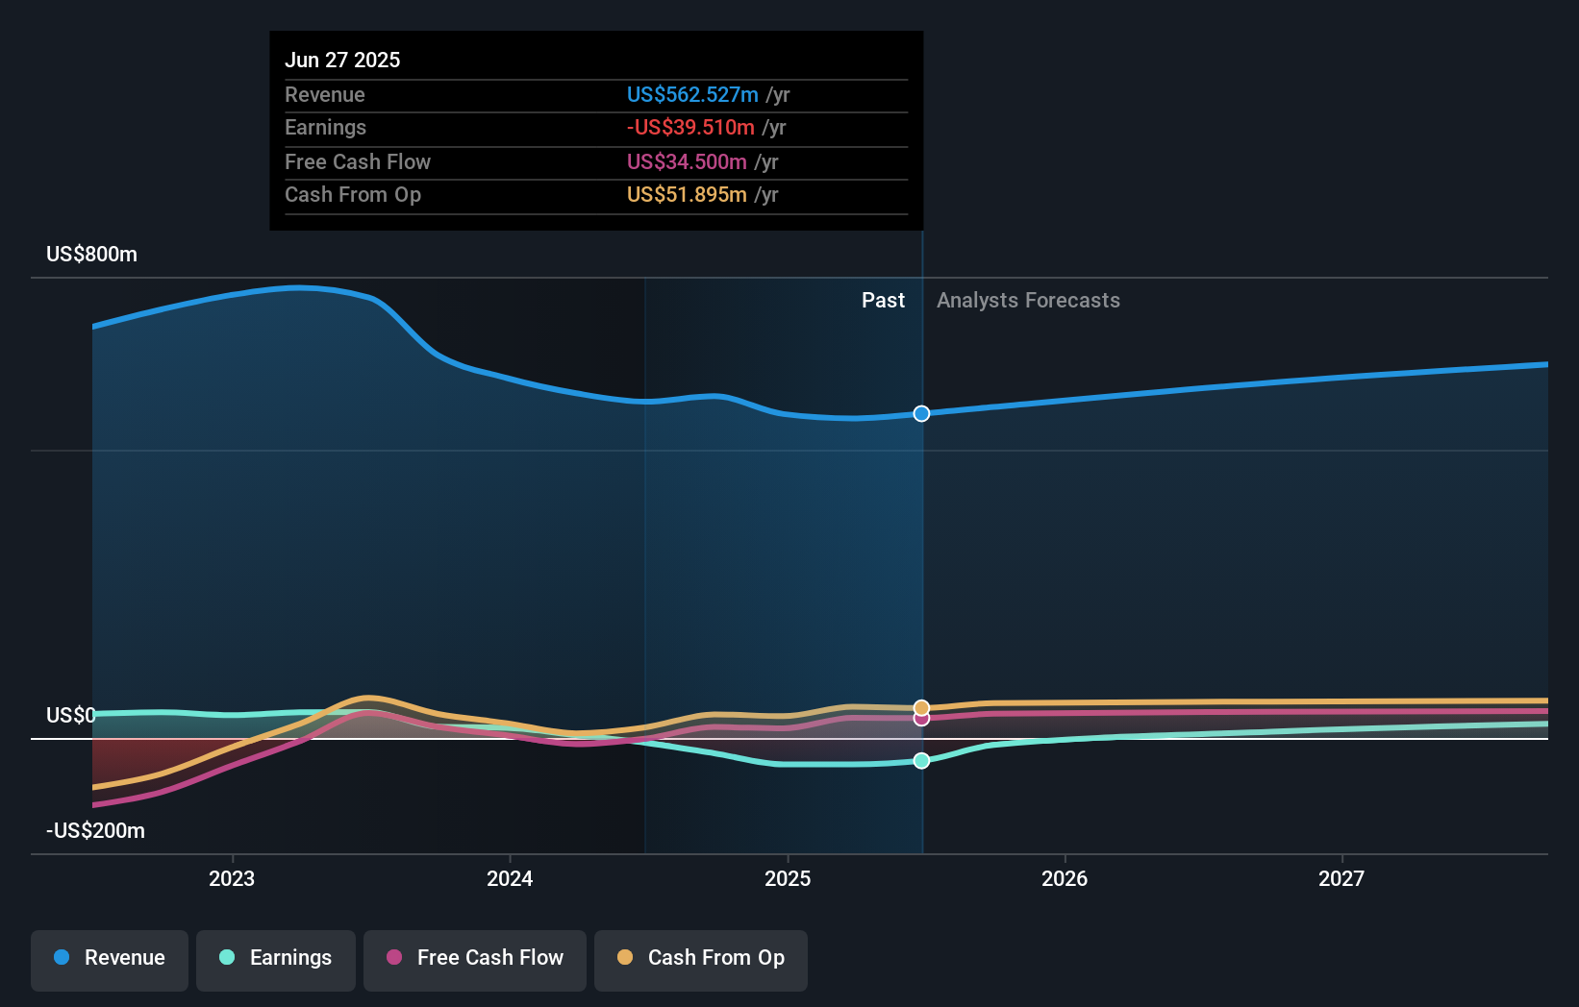The image size is (1579, 1007).
Task: Click the Earnings legend dot icon
Action: point(226,958)
